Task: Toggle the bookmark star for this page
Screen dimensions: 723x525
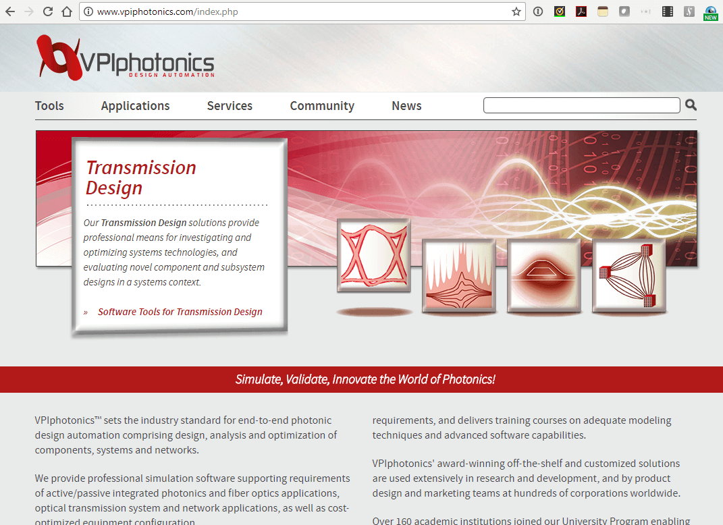Action: tap(516, 11)
